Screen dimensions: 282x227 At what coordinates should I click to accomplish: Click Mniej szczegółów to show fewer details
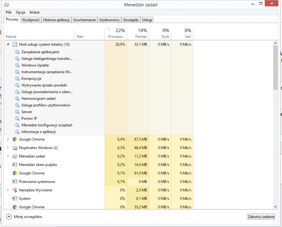point(24,217)
